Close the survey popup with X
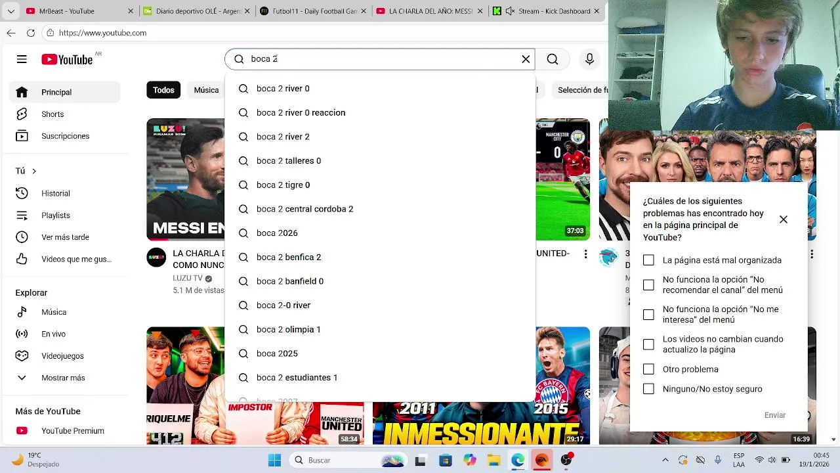 point(784,219)
